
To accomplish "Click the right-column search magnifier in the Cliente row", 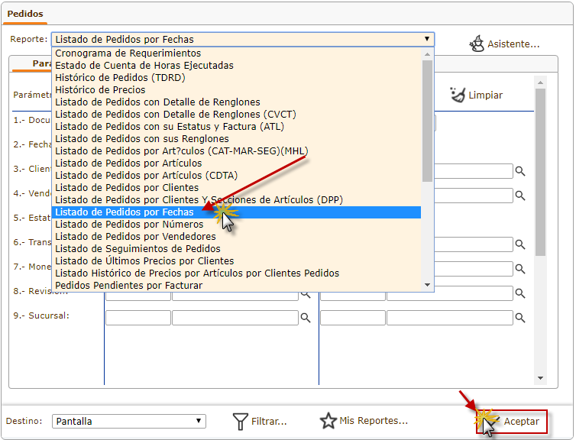I will 520,171.
